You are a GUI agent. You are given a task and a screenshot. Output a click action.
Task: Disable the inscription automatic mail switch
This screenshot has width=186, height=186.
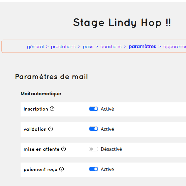94,109
